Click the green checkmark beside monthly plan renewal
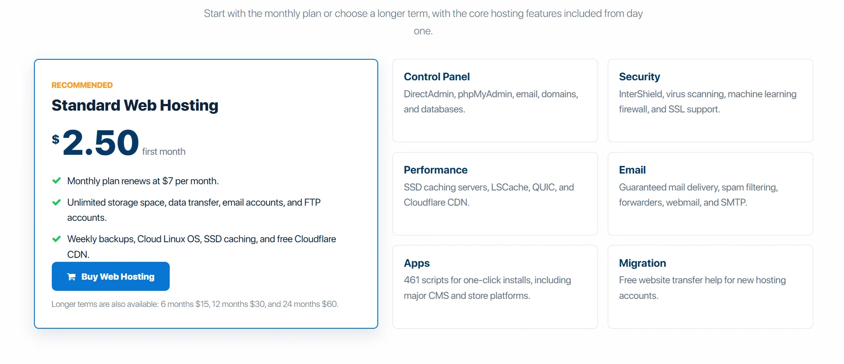This screenshot has height=364, width=844. 57,181
